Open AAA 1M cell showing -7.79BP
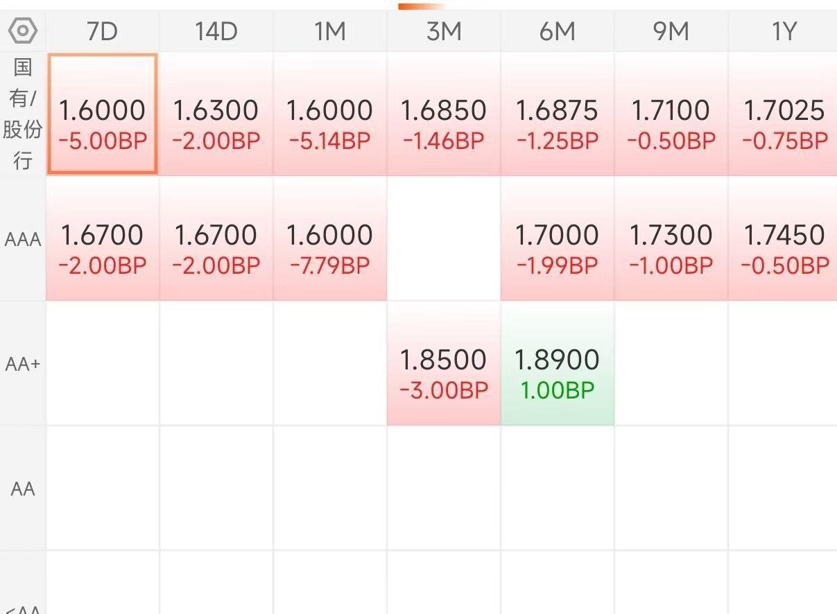Image resolution: width=837 pixels, height=614 pixels. pyautogui.click(x=330, y=240)
